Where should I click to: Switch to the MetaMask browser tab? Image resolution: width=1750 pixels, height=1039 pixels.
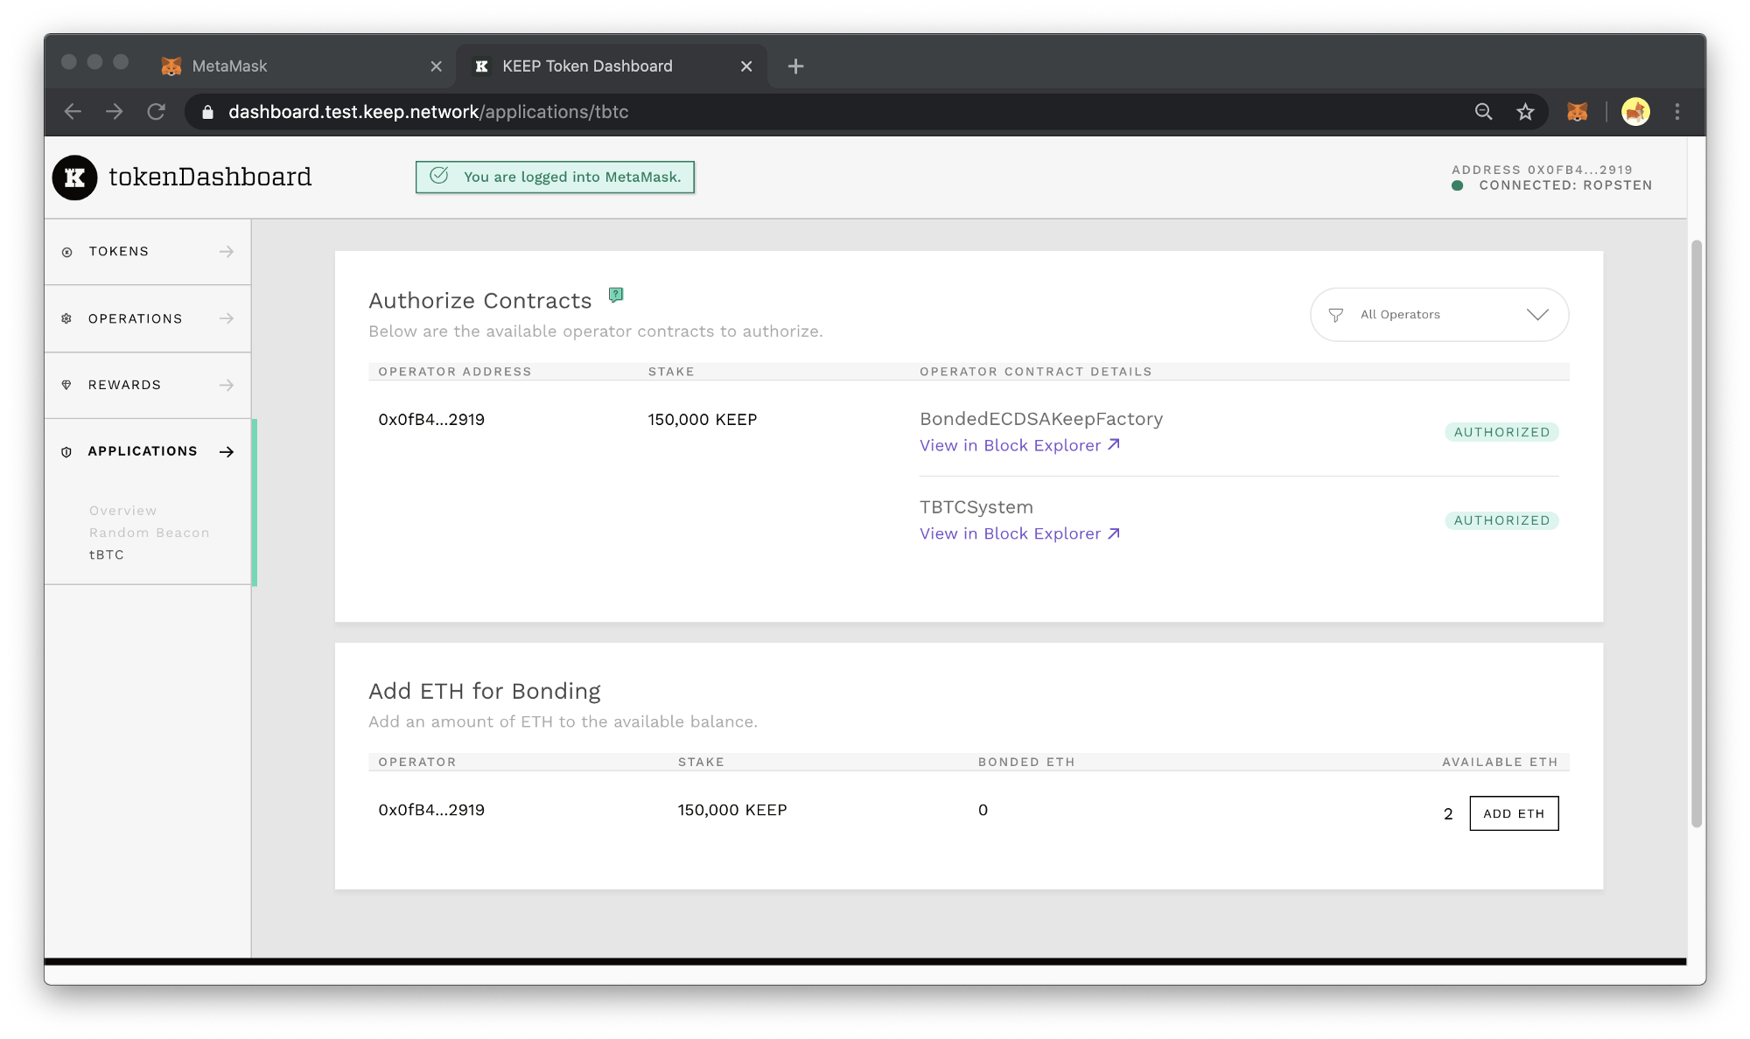click(302, 66)
